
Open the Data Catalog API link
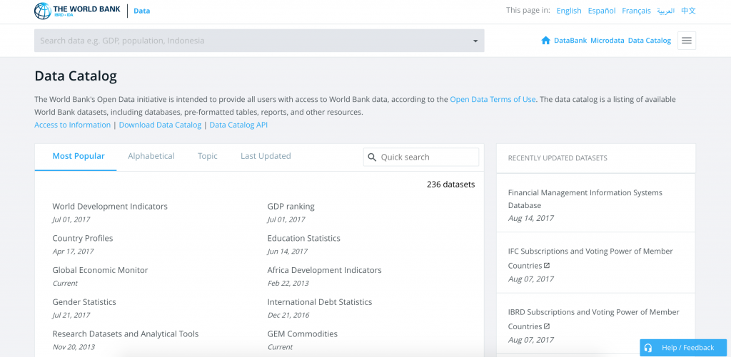238,125
